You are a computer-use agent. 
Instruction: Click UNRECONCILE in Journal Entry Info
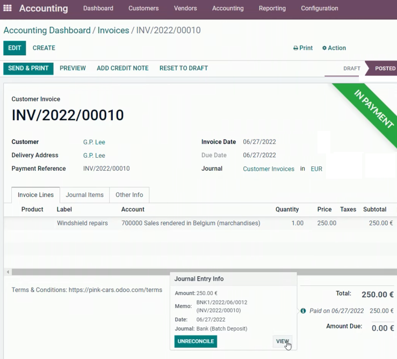(196, 341)
